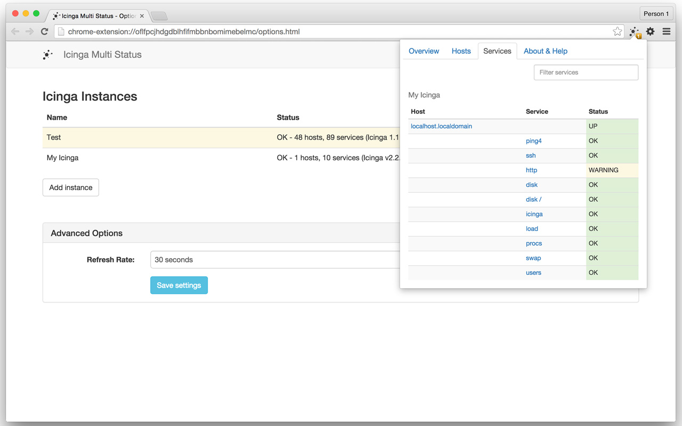Open the localhost.localdomain host link
The width and height of the screenshot is (682, 426).
coord(441,126)
